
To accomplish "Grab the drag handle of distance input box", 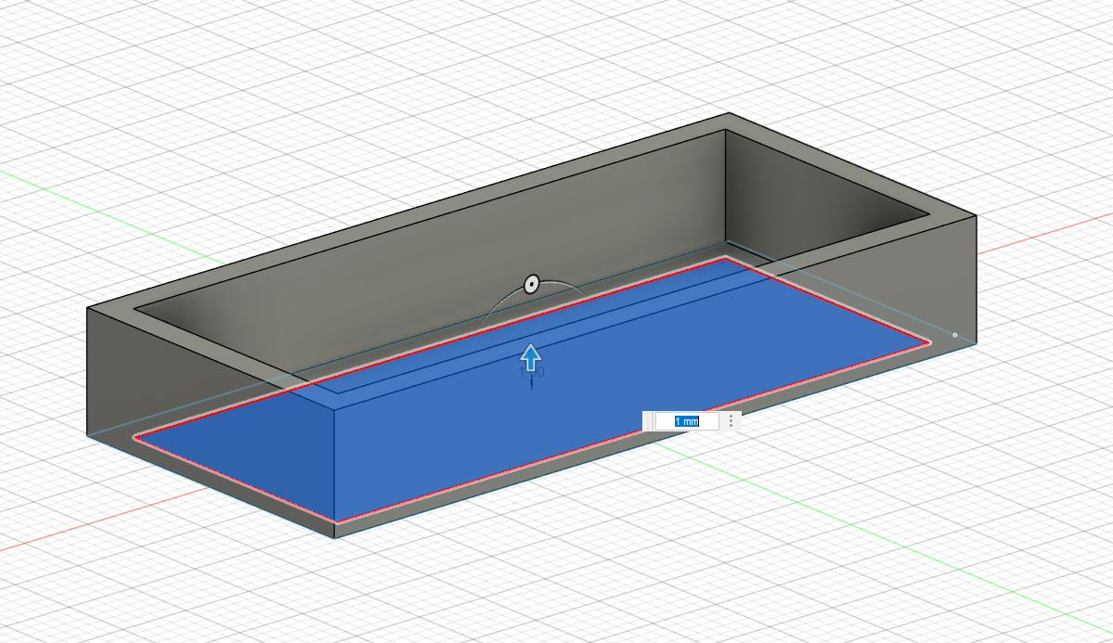I will pyautogui.click(x=648, y=421).
